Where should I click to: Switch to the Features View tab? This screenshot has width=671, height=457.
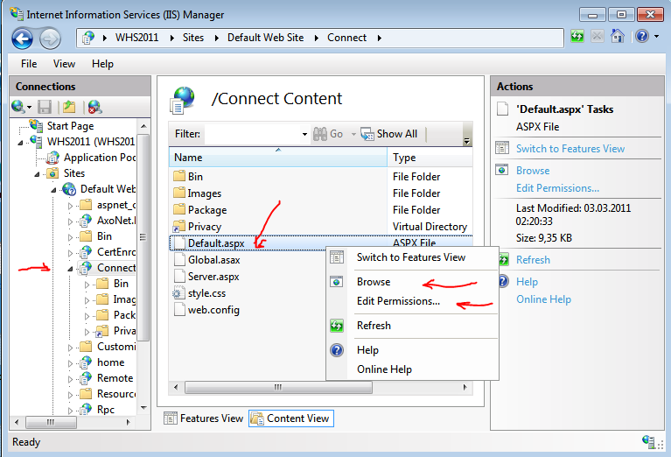pos(203,418)
